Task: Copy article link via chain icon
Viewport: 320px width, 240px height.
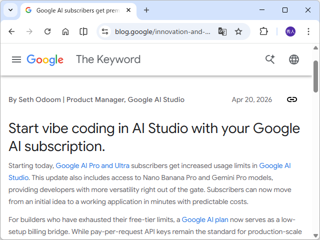Action: (x=292, y=99)
